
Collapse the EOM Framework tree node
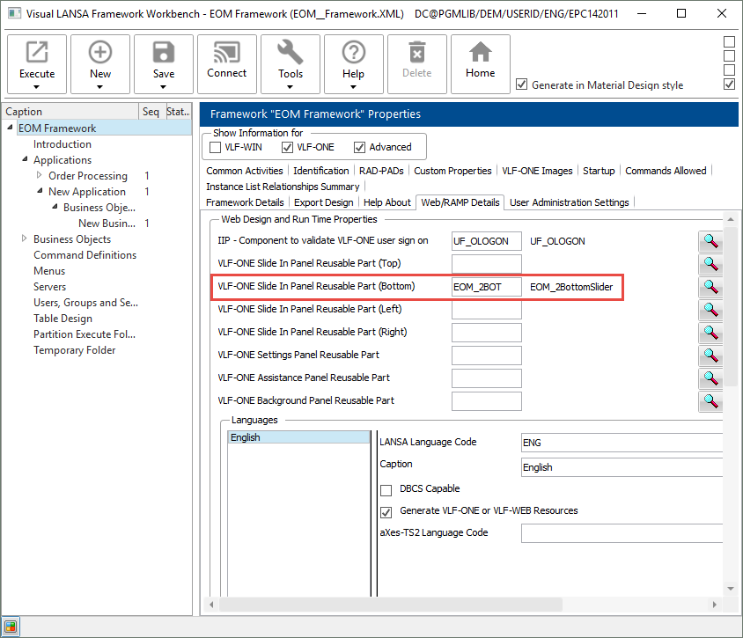10,128
